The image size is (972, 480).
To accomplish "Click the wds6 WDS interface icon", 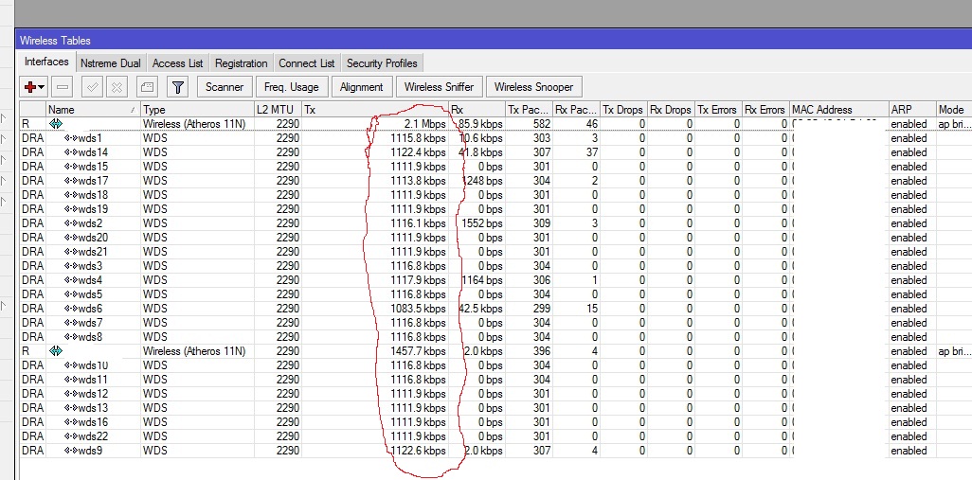I will 70,309.
